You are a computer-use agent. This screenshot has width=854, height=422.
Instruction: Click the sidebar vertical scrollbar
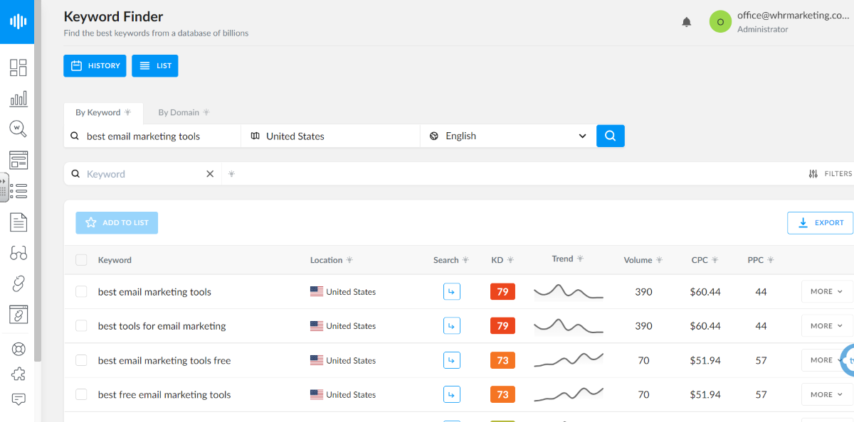click(x=38, y=181)
